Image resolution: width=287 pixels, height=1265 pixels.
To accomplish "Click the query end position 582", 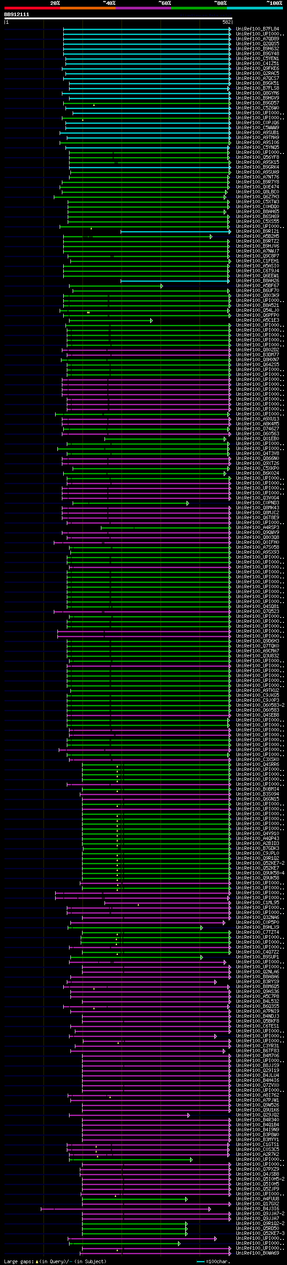I will pos(226,22).
